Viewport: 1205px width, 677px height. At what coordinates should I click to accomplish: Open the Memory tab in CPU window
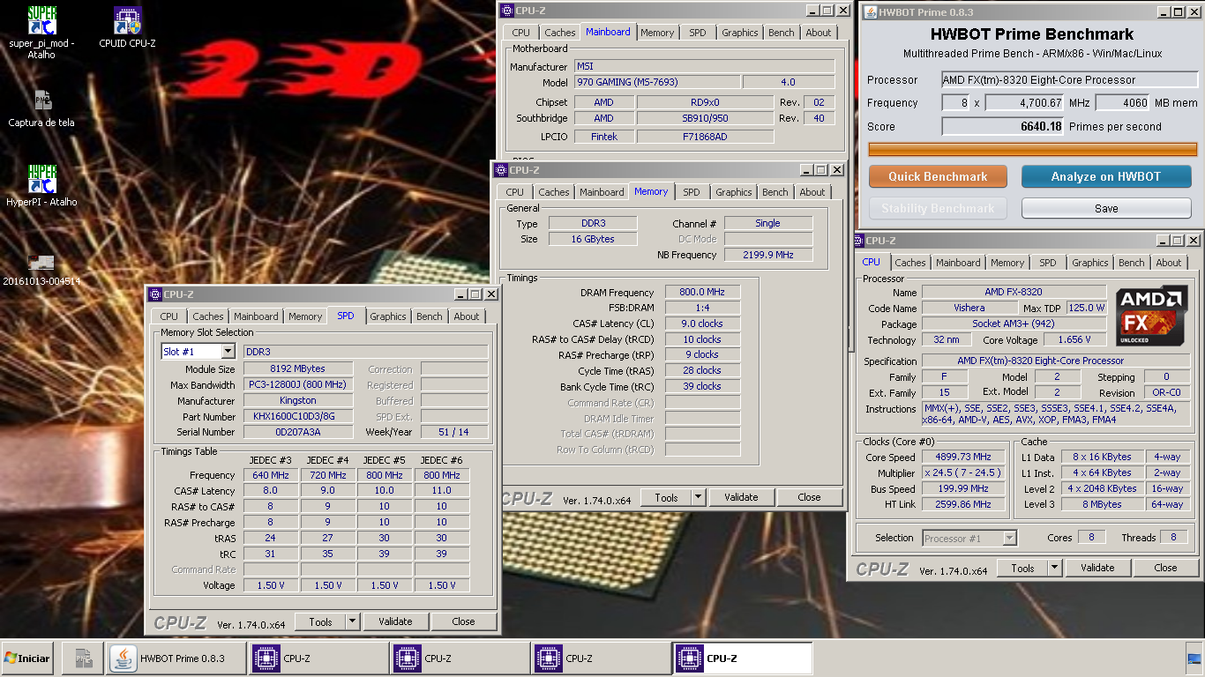[1007, 263]
